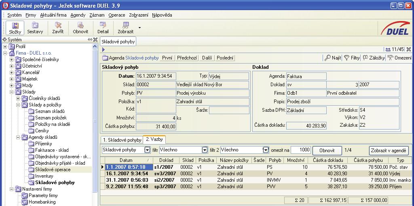Click Zobrazit v agendě button

[x=389, y=151]
